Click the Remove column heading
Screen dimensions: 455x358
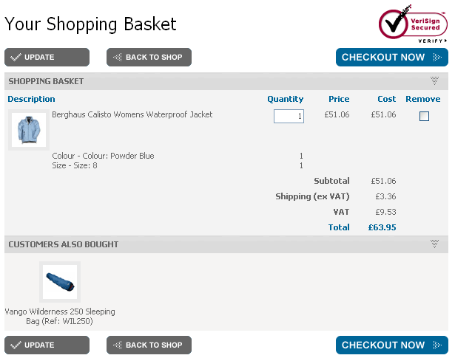422,99
